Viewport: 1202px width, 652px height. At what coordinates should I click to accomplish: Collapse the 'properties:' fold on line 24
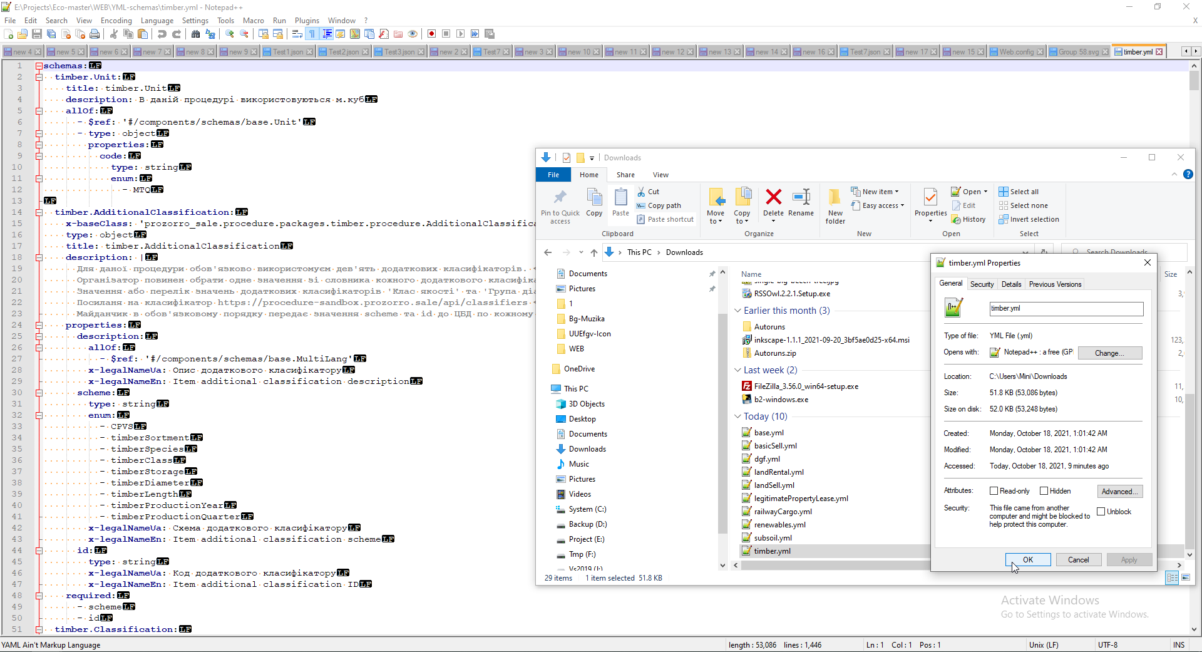click(39, 325)
